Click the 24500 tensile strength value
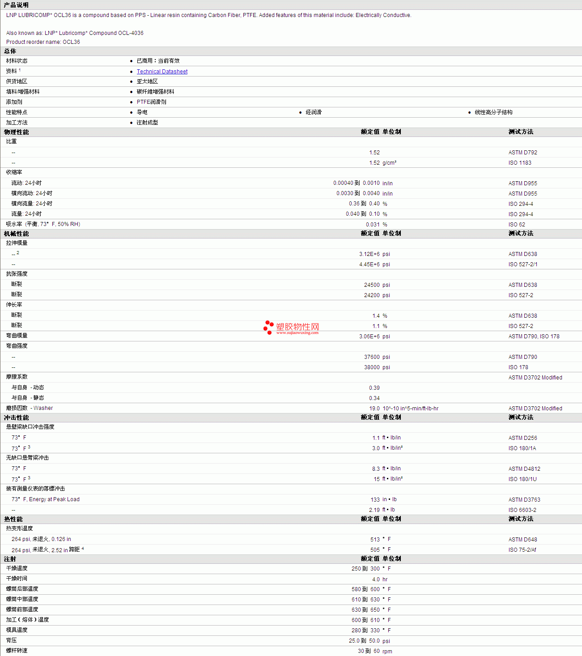 click(372, 285)
